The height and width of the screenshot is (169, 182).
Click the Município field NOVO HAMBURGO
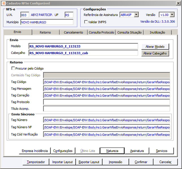click(47, 22)
